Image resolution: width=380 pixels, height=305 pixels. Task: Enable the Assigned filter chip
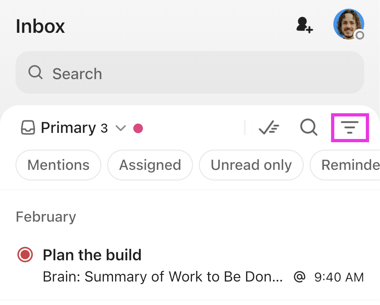[150, 165]
